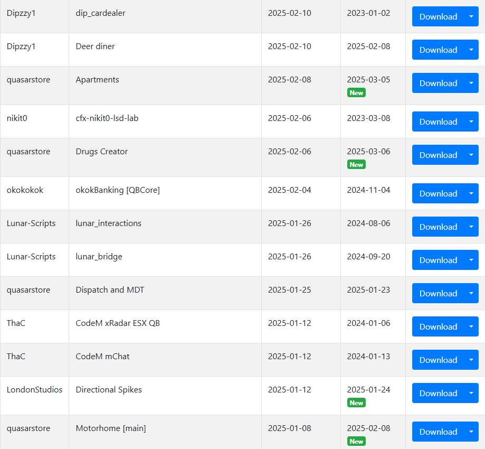This screenshot has height=449, width=485.
Task: Select the lunar_bridge asset name
Action: click(x=99, y=257)
